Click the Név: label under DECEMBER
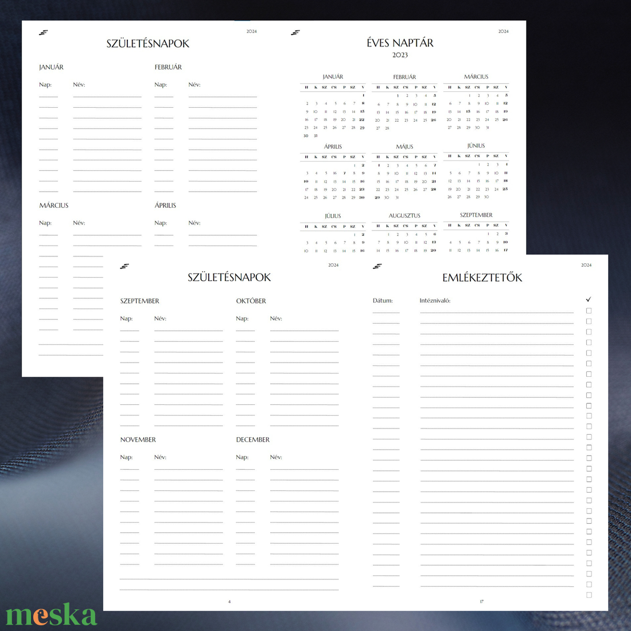This screenshot has height=631, width=631. 276,457
